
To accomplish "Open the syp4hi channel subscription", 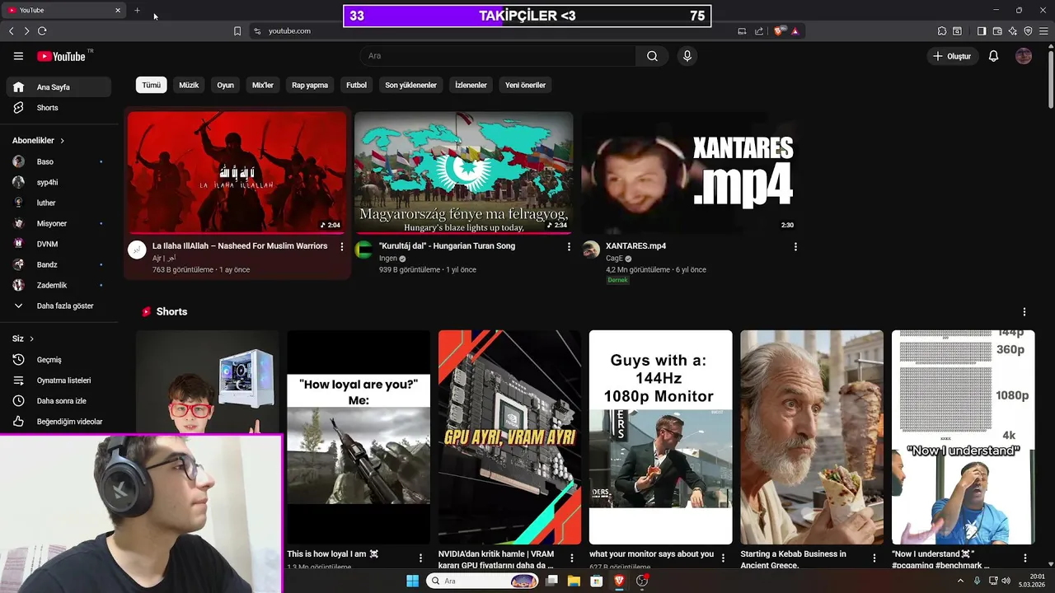I will click(x=59, y=182).
